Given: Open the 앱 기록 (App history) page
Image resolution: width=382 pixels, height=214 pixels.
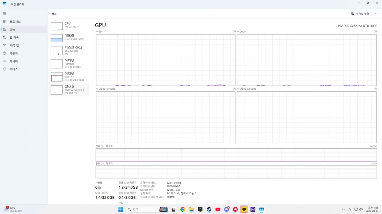Looking at the screenshot, I should [x=24, y=37].
